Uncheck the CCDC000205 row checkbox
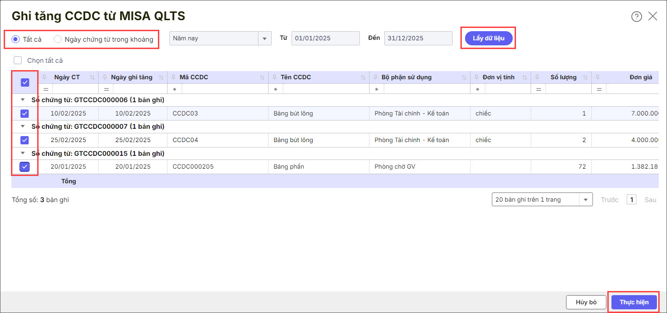This screenshot has width=667, height=313. pos(25,167)
